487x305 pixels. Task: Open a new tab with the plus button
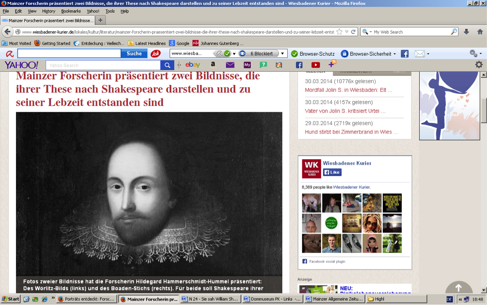100,20
